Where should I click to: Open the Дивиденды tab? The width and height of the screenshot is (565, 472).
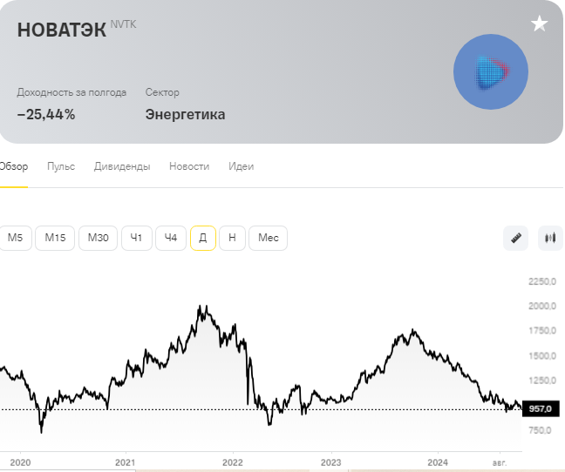click(122, 166)
